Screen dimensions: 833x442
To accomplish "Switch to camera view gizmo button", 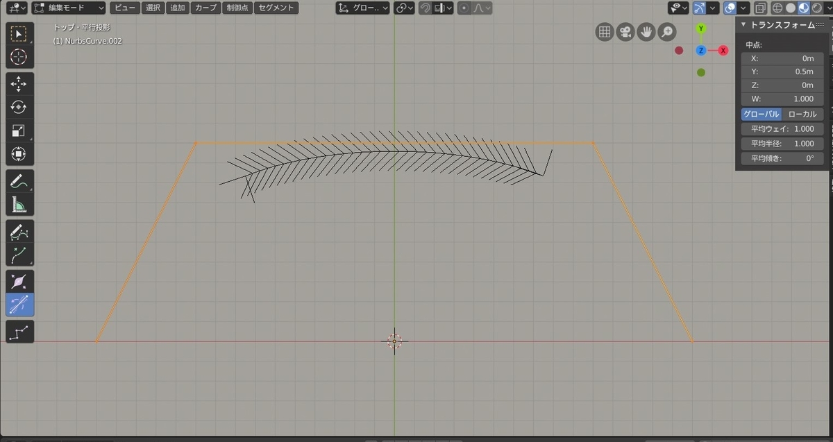I will (x=625, y=31).
